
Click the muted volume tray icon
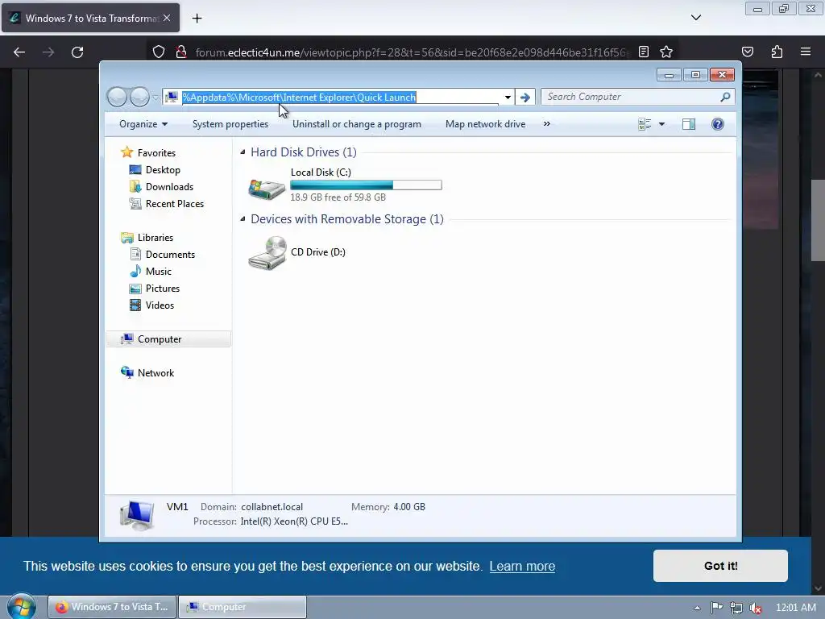coord(756,609)
